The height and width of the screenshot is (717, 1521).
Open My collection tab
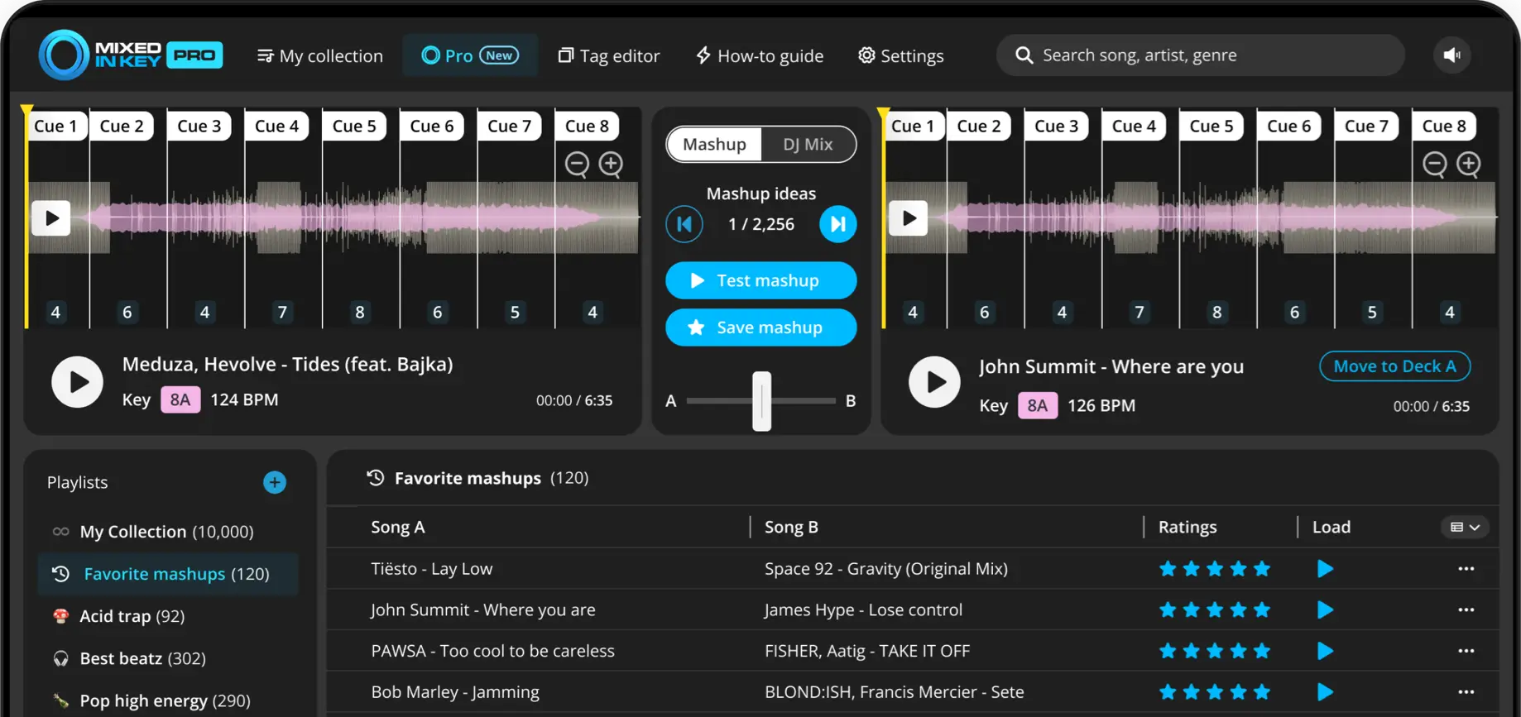point(320,55)
